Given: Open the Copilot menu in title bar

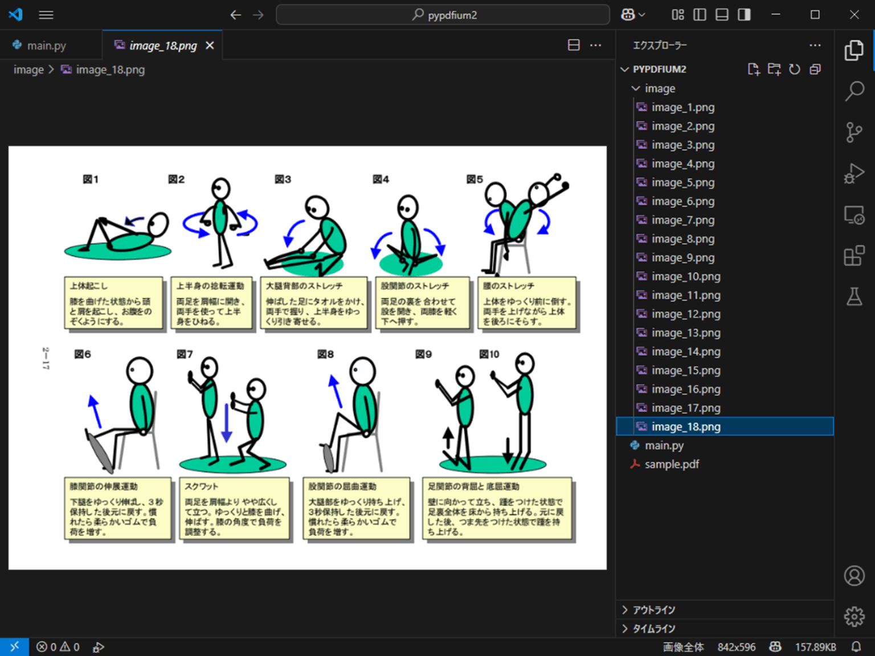Looking at the screenshot, I should (x=632, y=15).
